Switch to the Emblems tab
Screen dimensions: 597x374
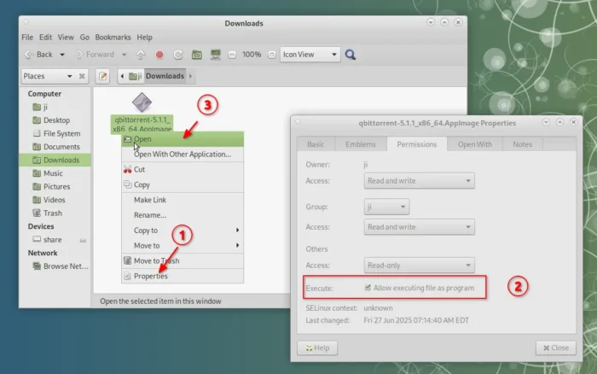(361, 144)
